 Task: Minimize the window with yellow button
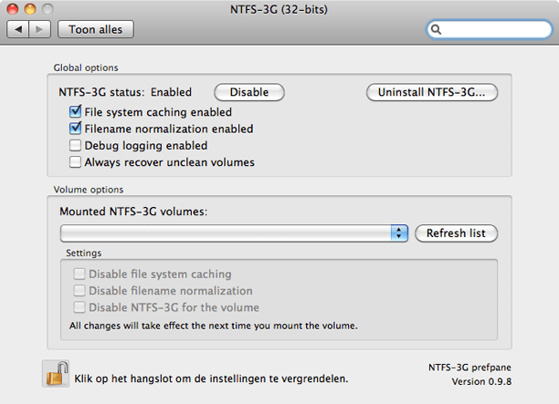click(30, 9)
